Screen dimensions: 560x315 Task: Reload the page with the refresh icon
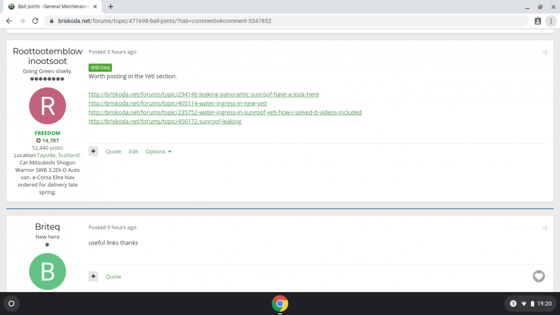tap(35, 21)
